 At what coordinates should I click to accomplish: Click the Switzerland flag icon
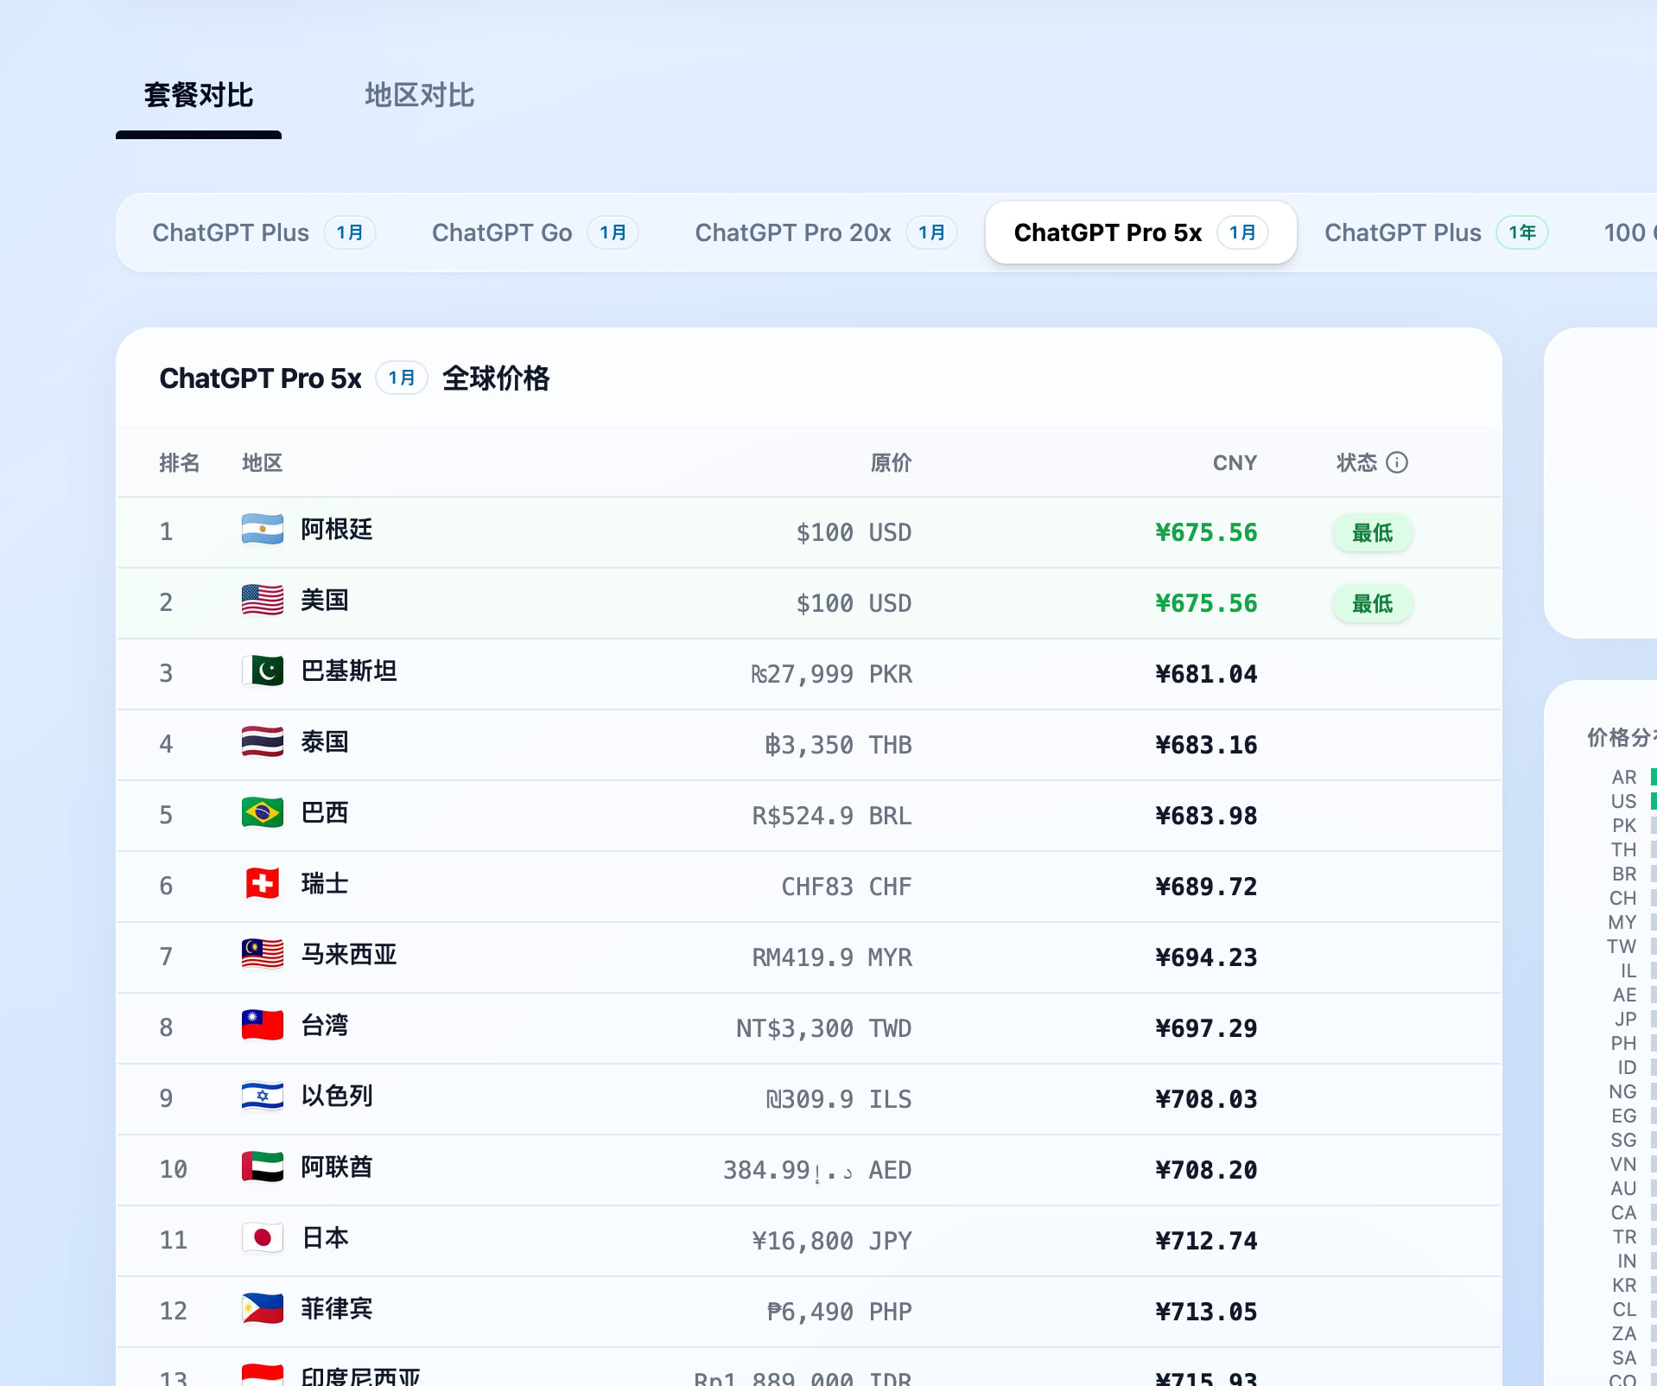pos(263,884)
